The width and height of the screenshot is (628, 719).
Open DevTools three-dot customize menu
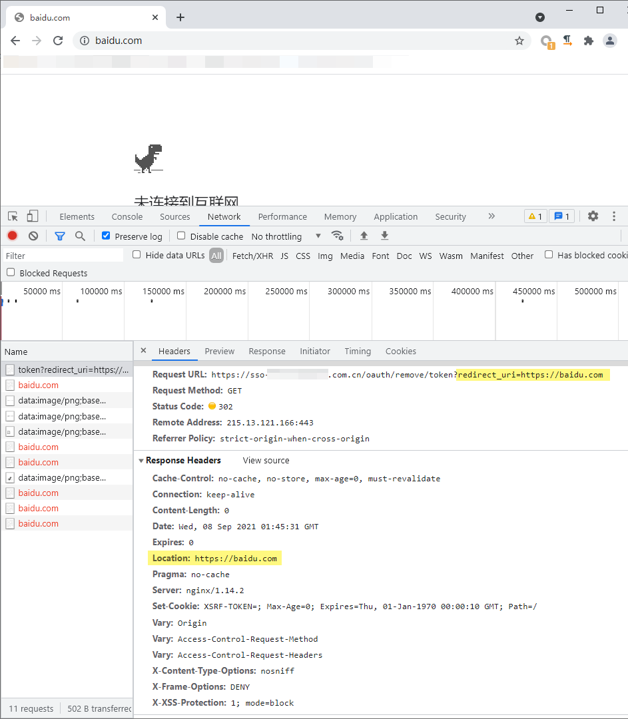pyautogui.click(x=614, y=216)
